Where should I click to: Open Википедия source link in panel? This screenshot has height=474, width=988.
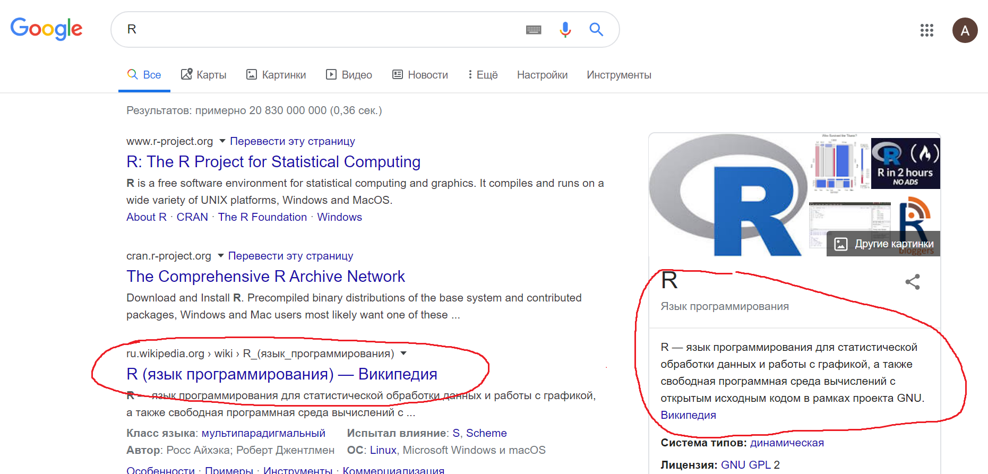pyautogui.click(x=688, y=415)
